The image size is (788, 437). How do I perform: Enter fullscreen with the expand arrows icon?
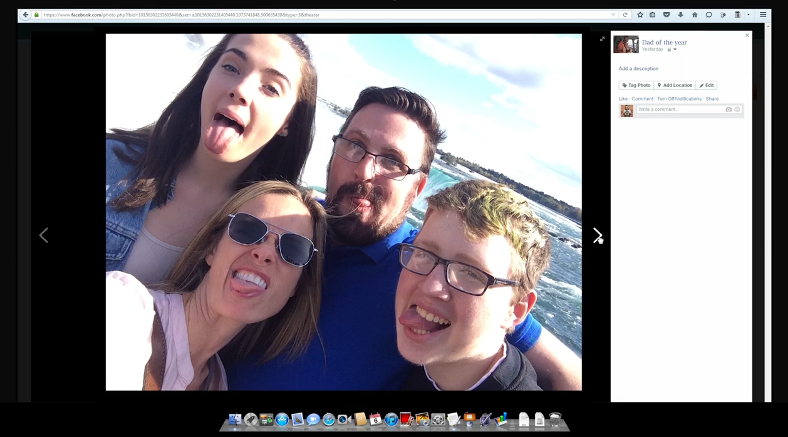pos(602,39)
